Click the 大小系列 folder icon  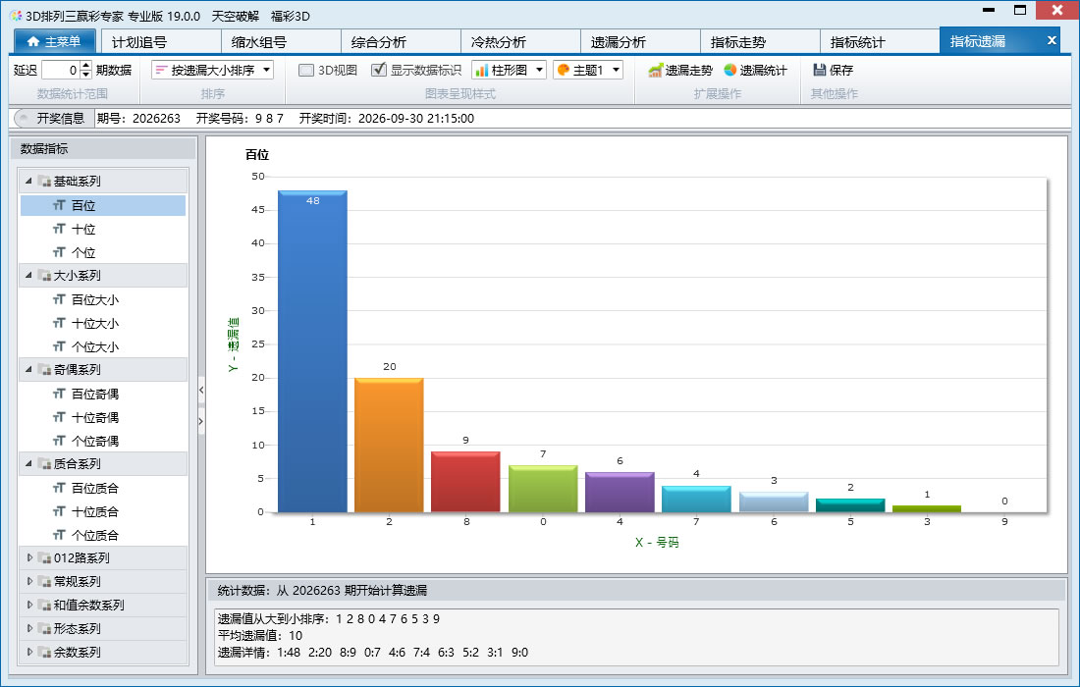click(x=45, y=276)
